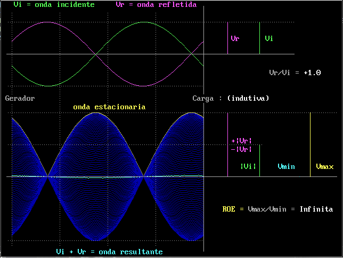
Task: Click the 'Carga : (indutiva)' label
Action: click(231, 98)
